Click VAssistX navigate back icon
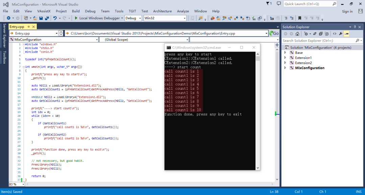This screenshot has height=195, width=365. (236, 18)
